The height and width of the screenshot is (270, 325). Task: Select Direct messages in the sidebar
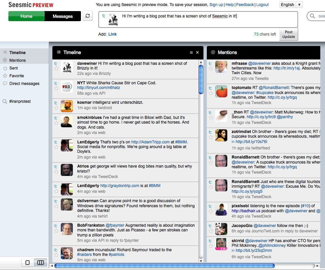(24, 84)
